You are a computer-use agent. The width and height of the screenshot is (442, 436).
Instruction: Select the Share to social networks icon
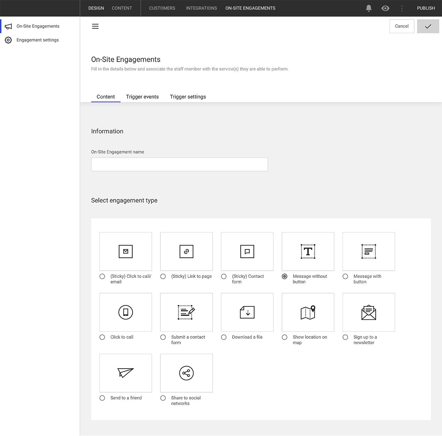186,373
